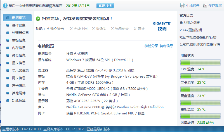Click the 技嘉 B75M-D3V motherboard value
Screen dimensions: 224x132
tap(112, 76)
